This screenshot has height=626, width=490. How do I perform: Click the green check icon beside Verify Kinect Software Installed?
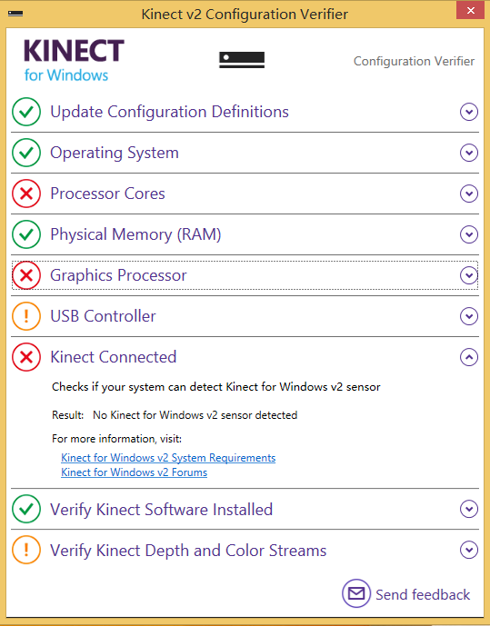click(x=26, y=509)
